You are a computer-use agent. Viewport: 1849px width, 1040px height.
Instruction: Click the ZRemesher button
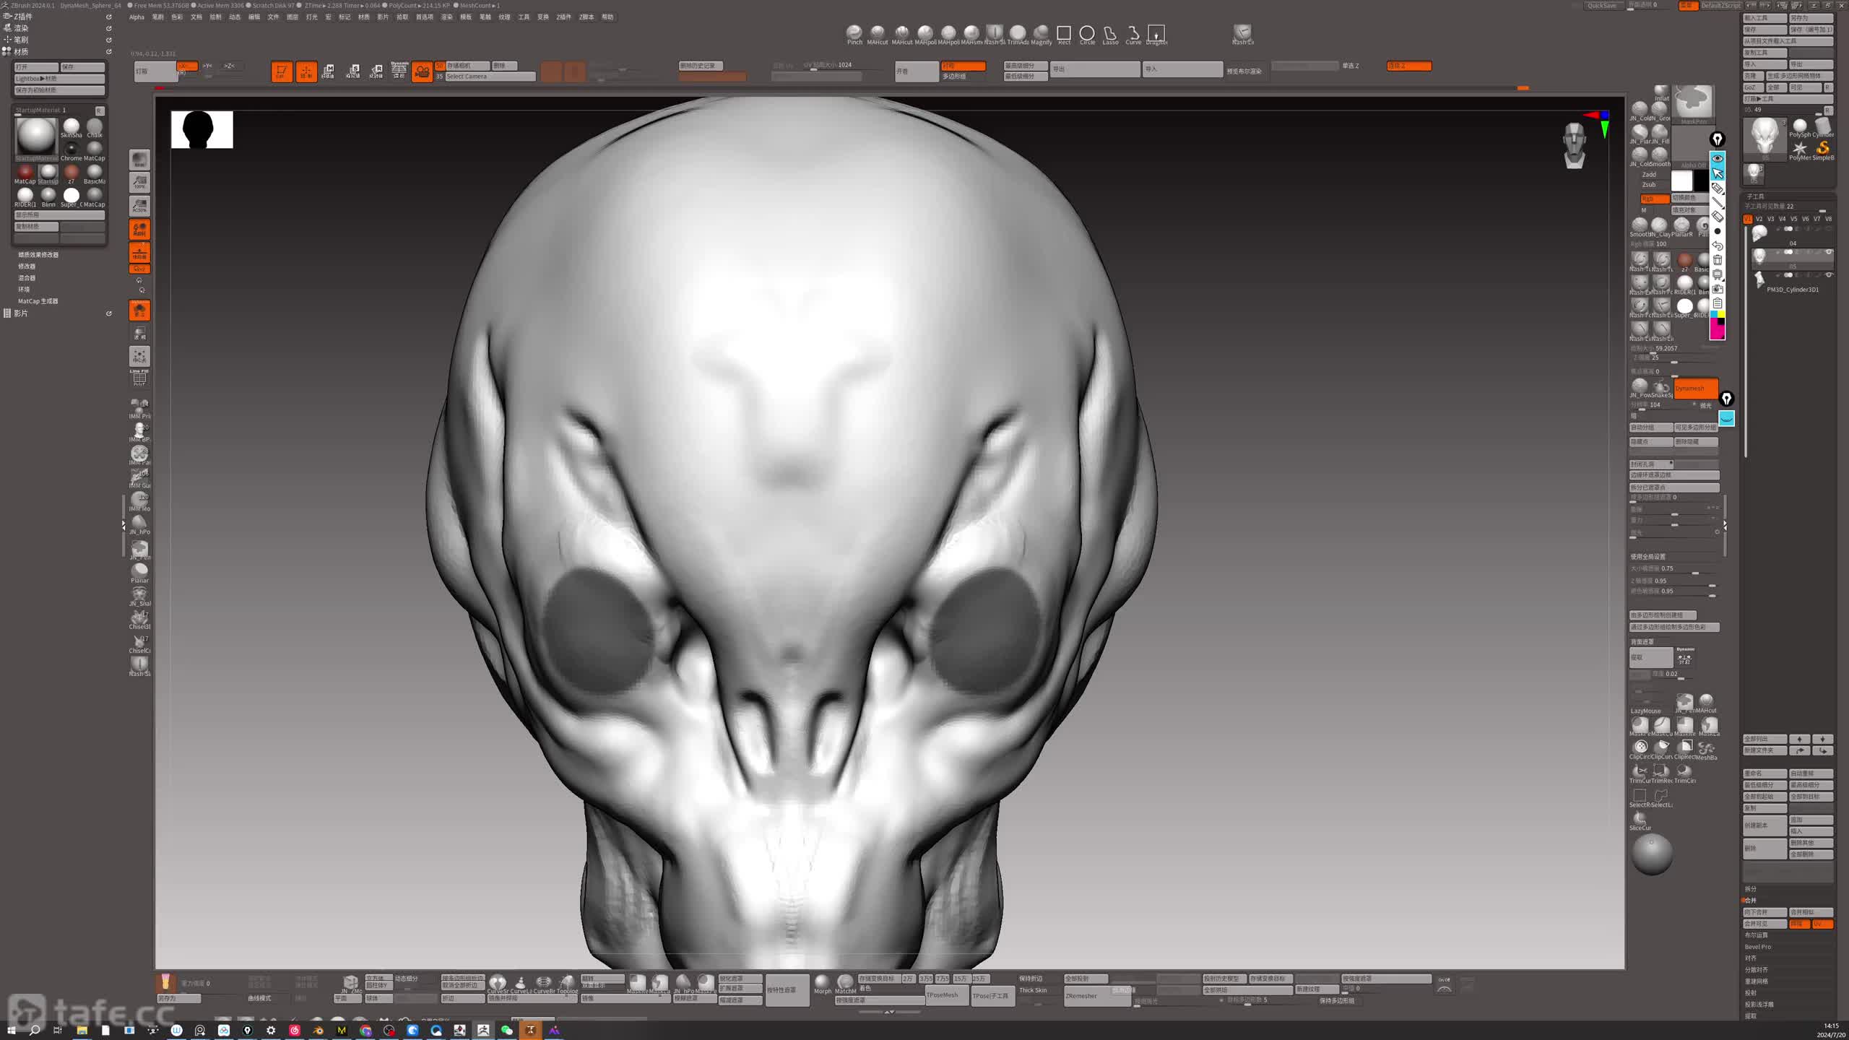pyautogui.click(x=1081, y=996)
